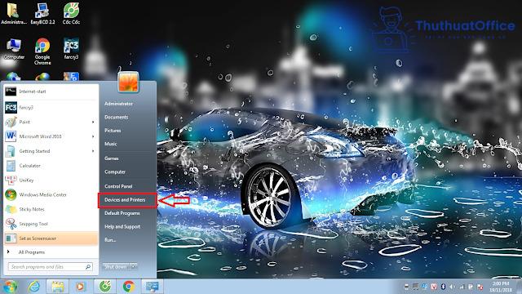This screenshot has width=522, height=294.
Task: Click the Internet-start icon in Start menu
Action: (x=11, y=91)
